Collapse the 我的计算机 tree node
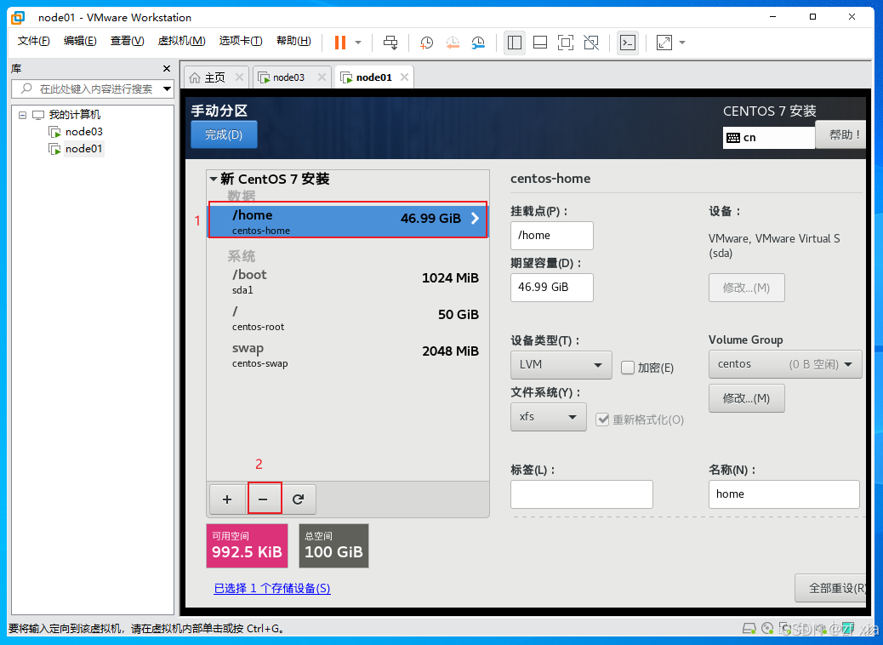 (x=22, y=115)
